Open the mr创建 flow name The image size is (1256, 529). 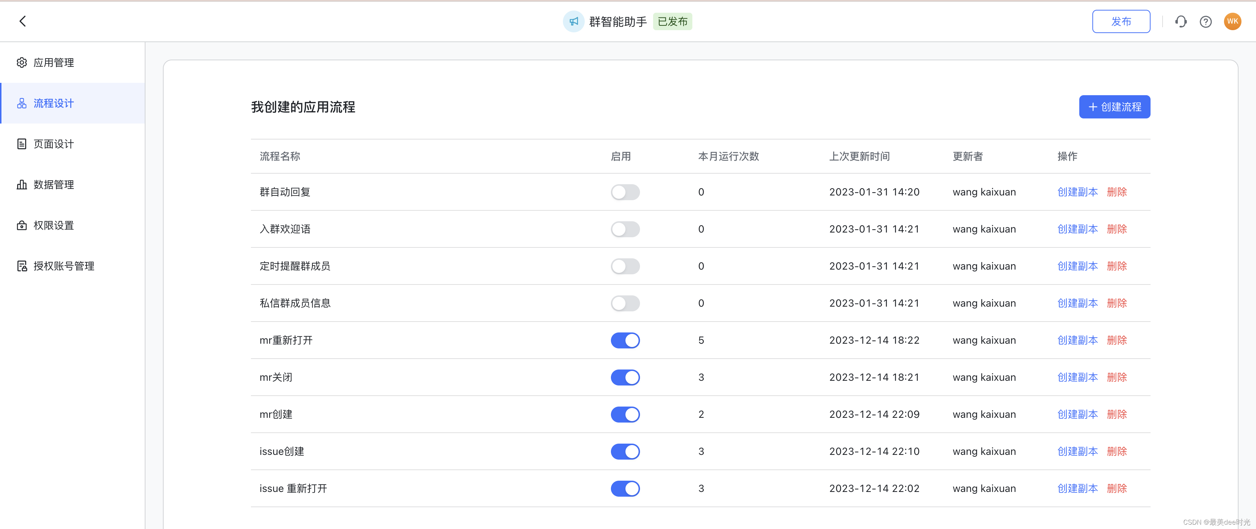pos(276,414)
